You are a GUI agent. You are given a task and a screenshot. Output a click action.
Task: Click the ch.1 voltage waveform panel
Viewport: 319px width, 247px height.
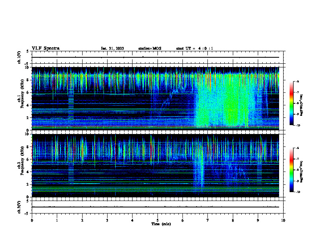[x=157, y=57]
